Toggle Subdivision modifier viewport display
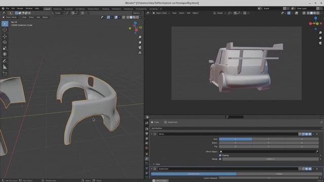Image resolution: width=324 pixels, height=182 pixels. point(307,169)
